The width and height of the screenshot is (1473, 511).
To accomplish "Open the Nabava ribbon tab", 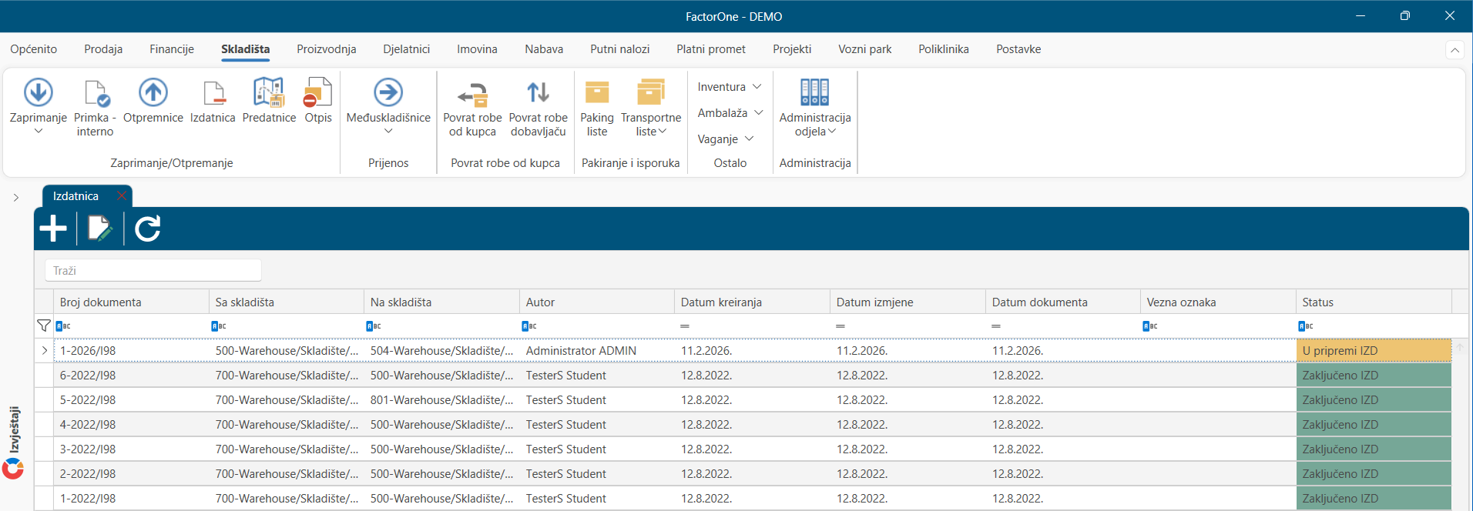I will (x=544, y=49).
